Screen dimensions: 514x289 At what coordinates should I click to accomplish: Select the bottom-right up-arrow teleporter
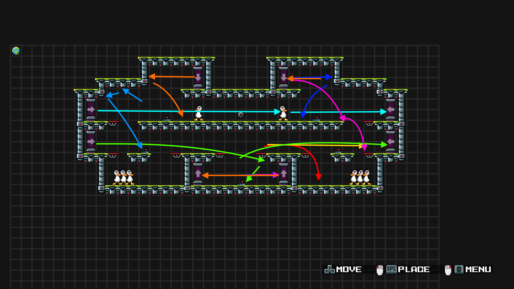[x=284, y=174]
